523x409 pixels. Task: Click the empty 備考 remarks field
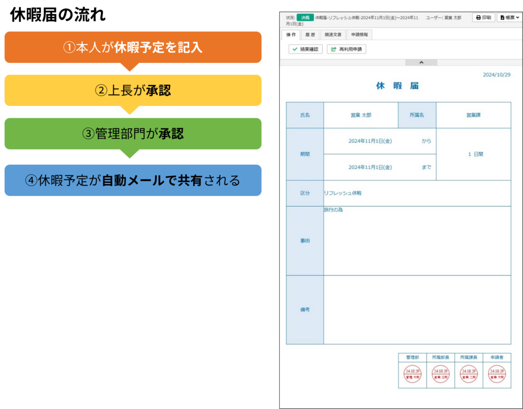[417, 310]
